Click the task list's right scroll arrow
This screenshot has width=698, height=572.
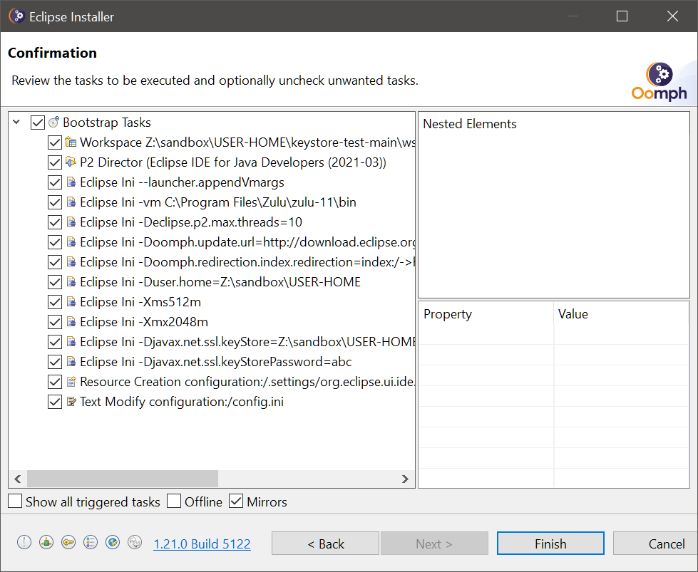(x=405, y=479)
